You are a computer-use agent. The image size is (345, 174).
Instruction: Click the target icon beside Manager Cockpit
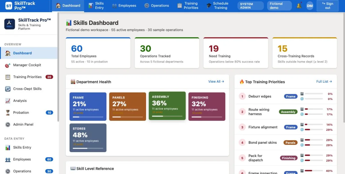(8, 65)
